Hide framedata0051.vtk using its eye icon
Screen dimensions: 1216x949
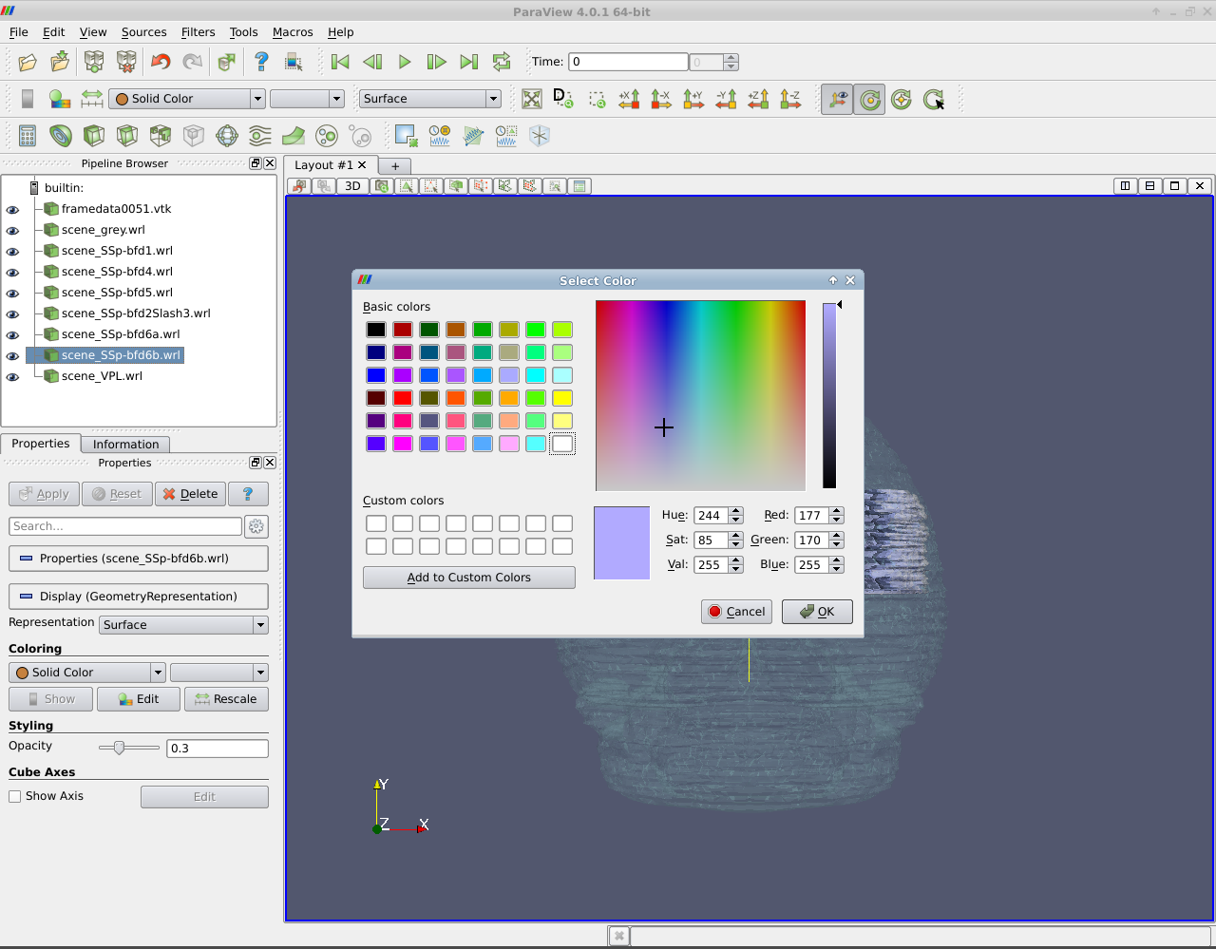[12, 209]
